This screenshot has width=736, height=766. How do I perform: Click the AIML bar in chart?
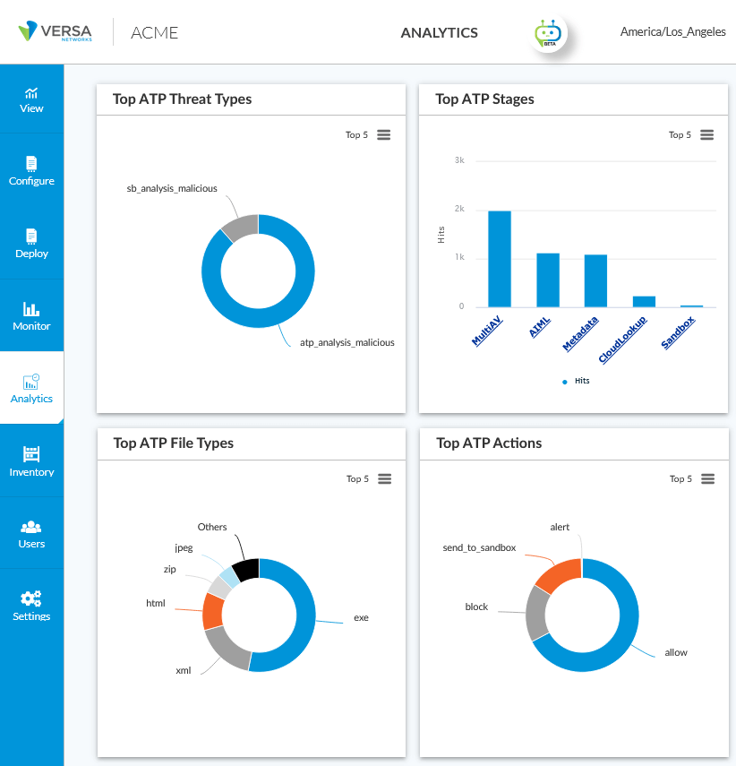[x=548, y=280]
